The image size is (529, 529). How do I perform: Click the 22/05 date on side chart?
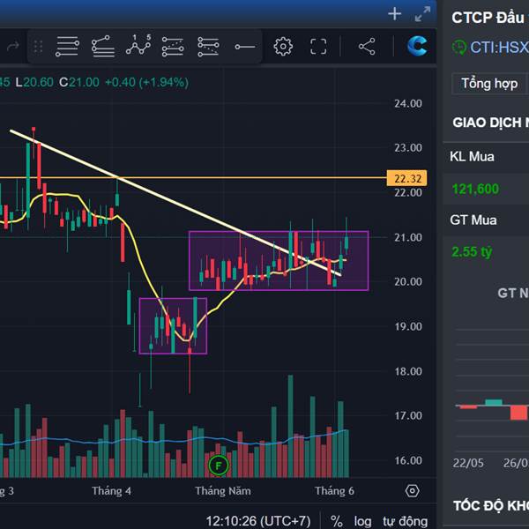(468, 463)
